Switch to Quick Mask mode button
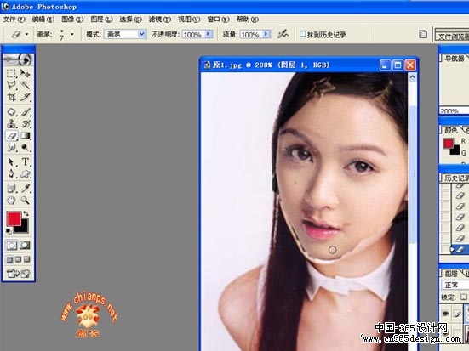Screen dimensions: 469x351 coord(26,246)
